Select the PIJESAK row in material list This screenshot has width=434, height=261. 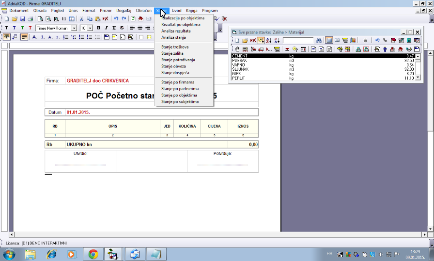[323, 61]
